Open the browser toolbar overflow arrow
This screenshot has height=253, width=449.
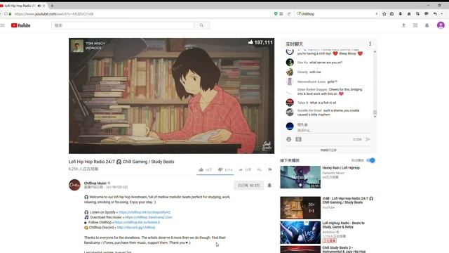(441, 14)
